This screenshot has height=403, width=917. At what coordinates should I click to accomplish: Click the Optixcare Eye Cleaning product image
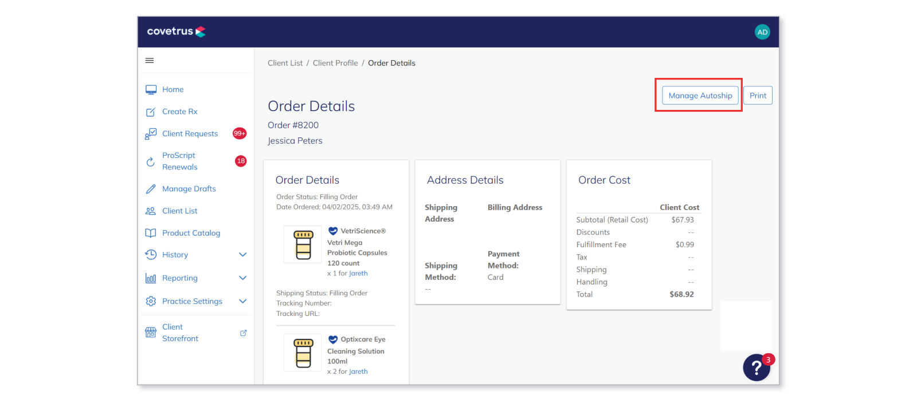click(303, 353)
